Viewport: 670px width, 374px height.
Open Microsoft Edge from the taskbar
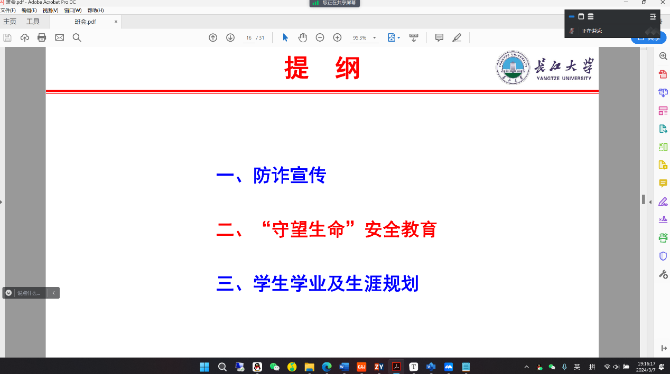327,367
